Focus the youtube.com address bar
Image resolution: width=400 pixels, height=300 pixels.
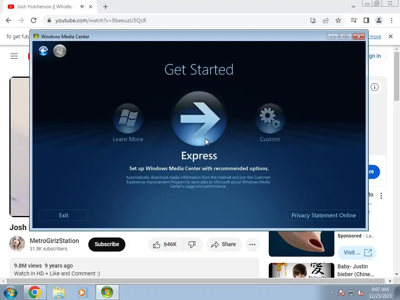pos(101,20)
